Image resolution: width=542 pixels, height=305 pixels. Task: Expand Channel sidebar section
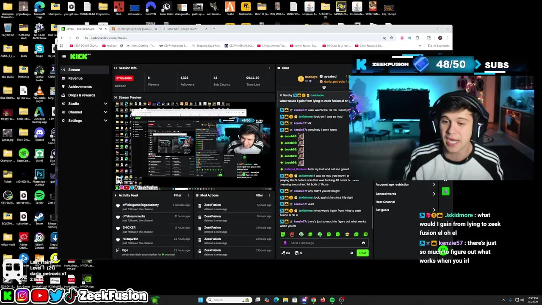click(x=105, y=112)
